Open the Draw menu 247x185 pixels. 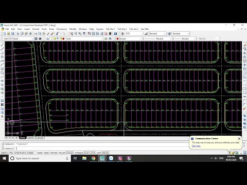pyautogui.click(x=51, y=29)
